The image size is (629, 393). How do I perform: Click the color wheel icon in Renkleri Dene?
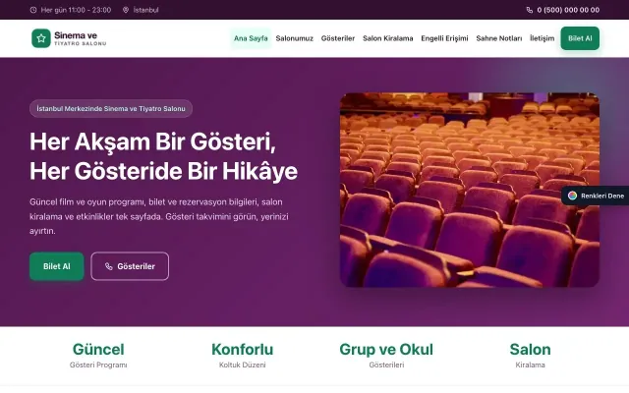pos(572,196)
